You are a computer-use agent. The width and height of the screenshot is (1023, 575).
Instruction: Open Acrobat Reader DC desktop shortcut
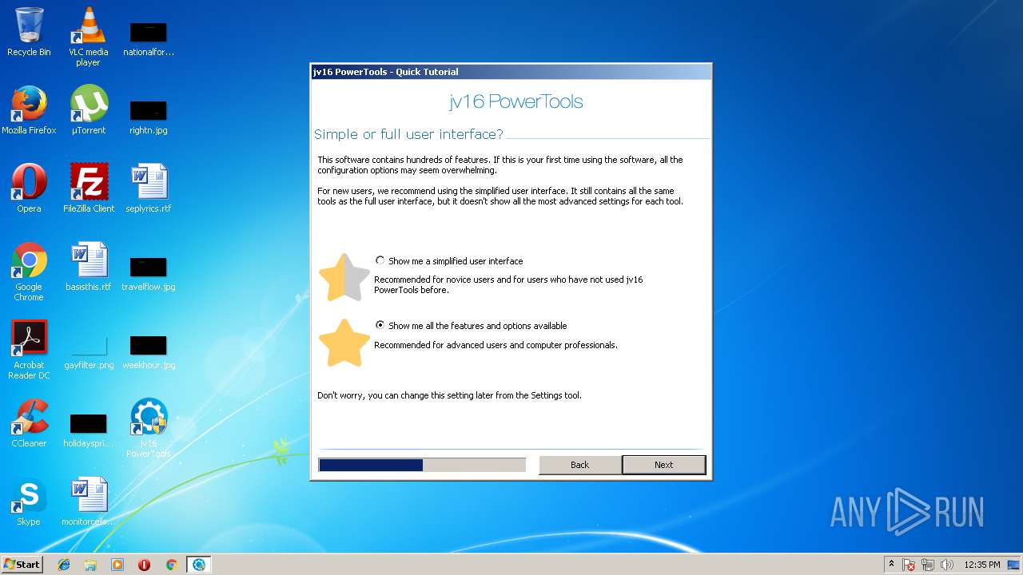pyautogui.click(x=29, y=351)
